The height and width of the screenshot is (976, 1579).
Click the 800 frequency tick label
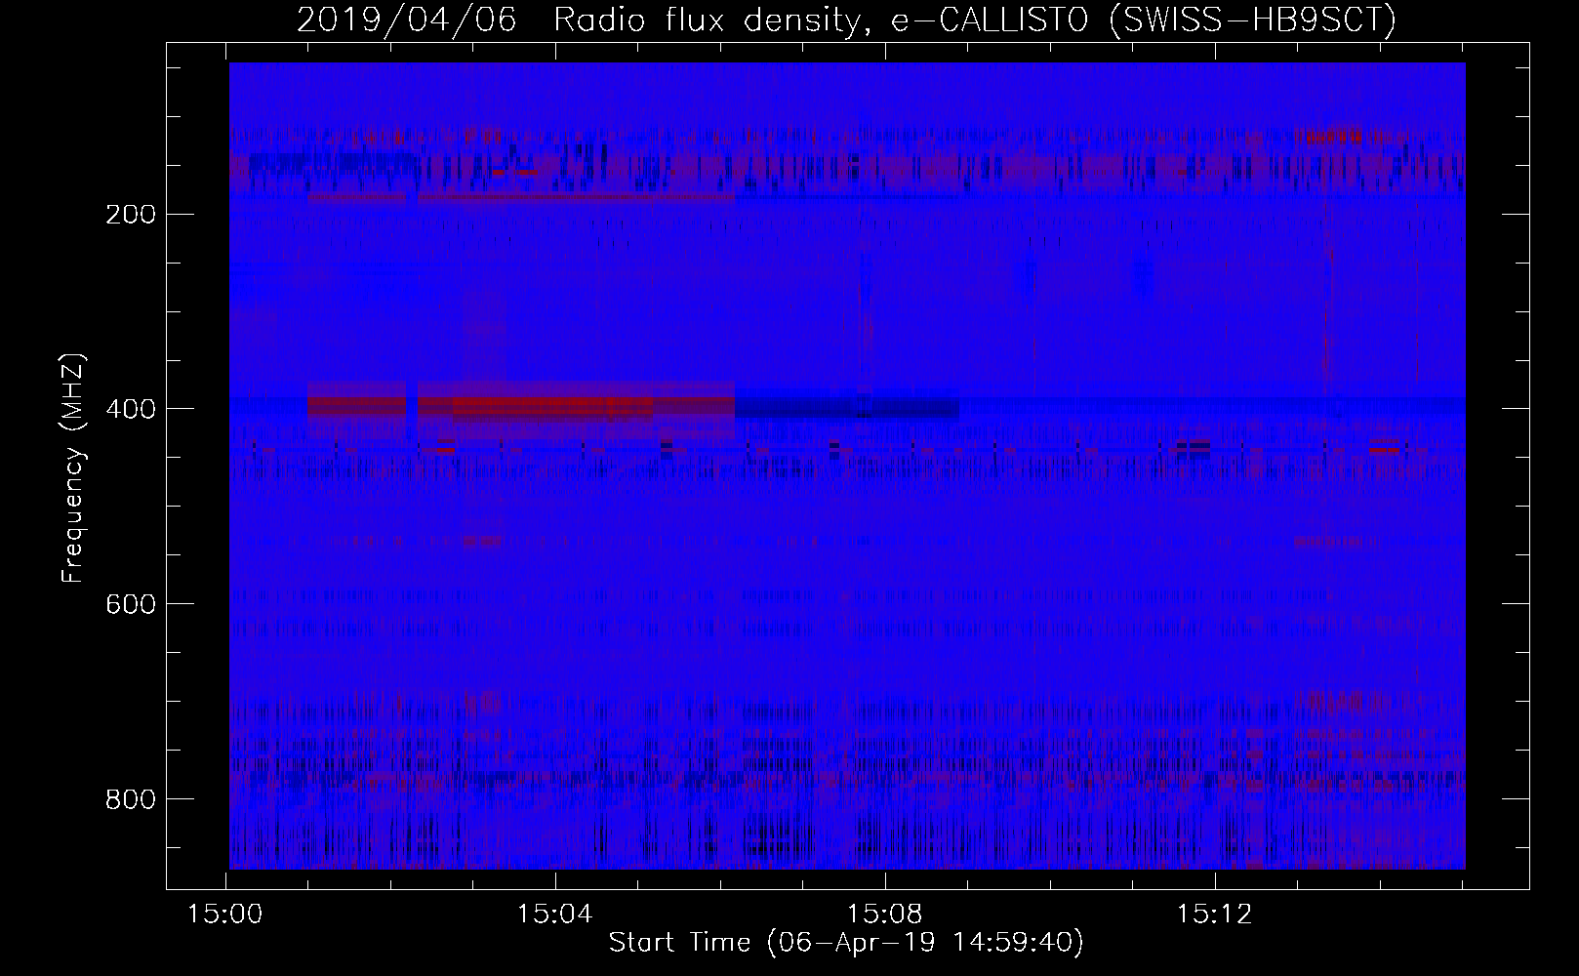click(129, 799)
